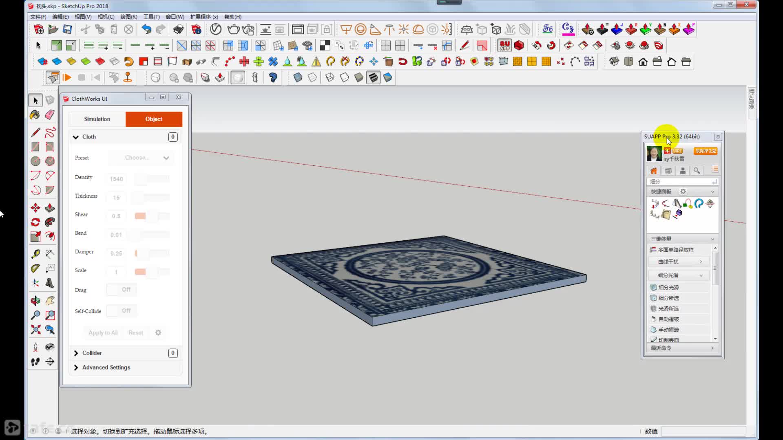
Task: Click Apply to All button
Action: pos(103,332)
